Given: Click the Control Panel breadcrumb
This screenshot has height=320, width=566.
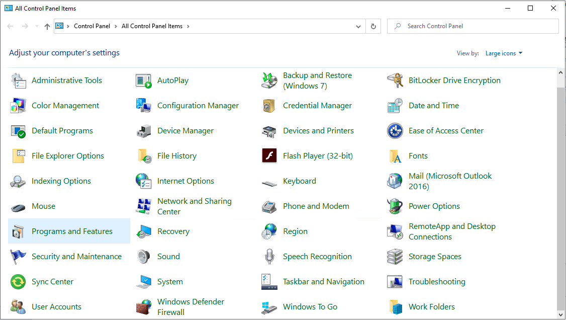Looking at the screenshot, I should pyautogui.click(x=92, y=26).
